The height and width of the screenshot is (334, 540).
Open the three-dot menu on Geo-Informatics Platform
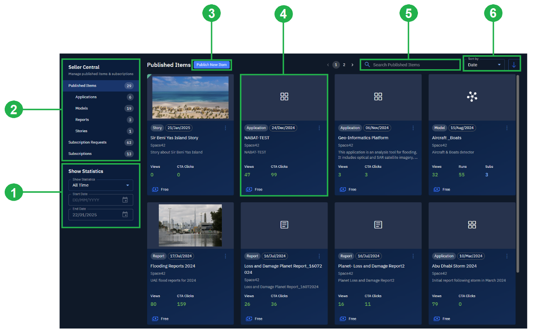tap(413, 128)
